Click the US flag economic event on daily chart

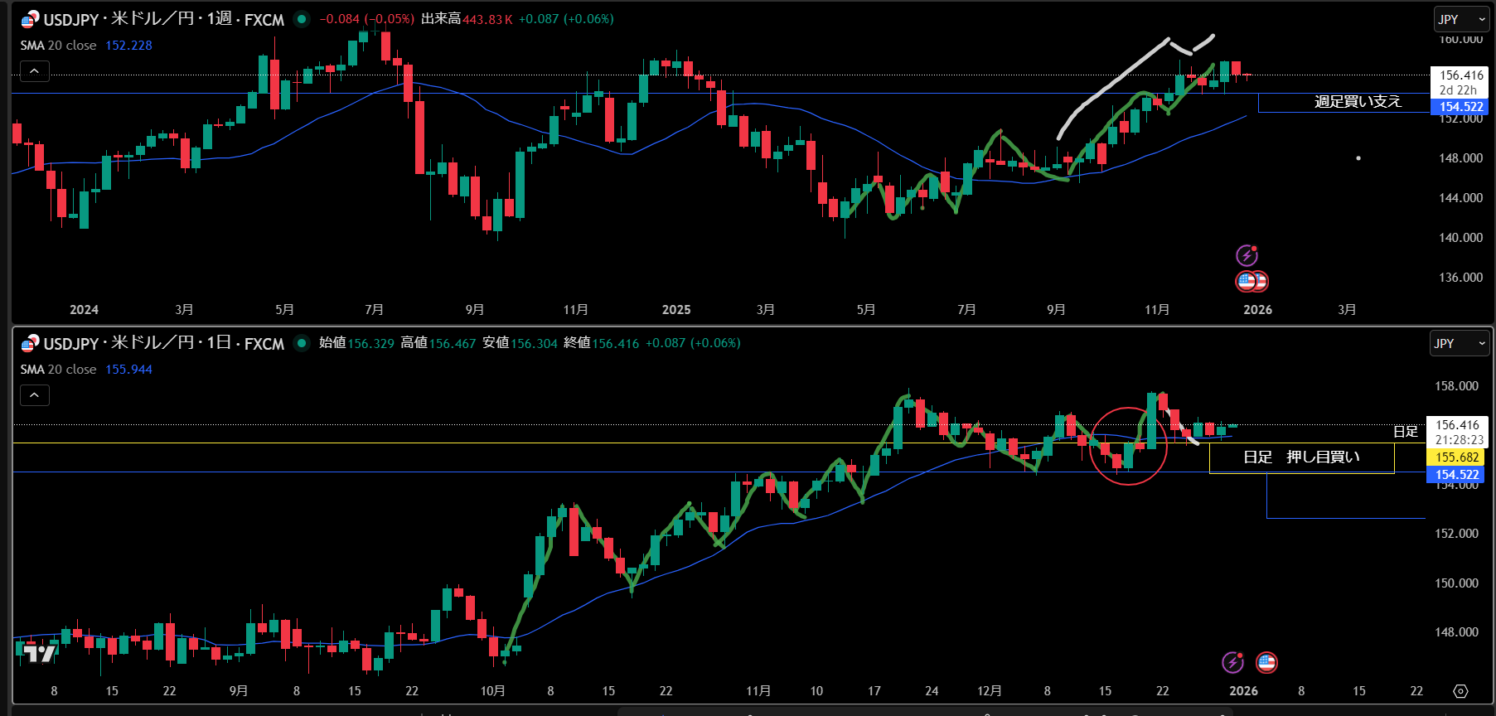click(x=1266, y=662)
